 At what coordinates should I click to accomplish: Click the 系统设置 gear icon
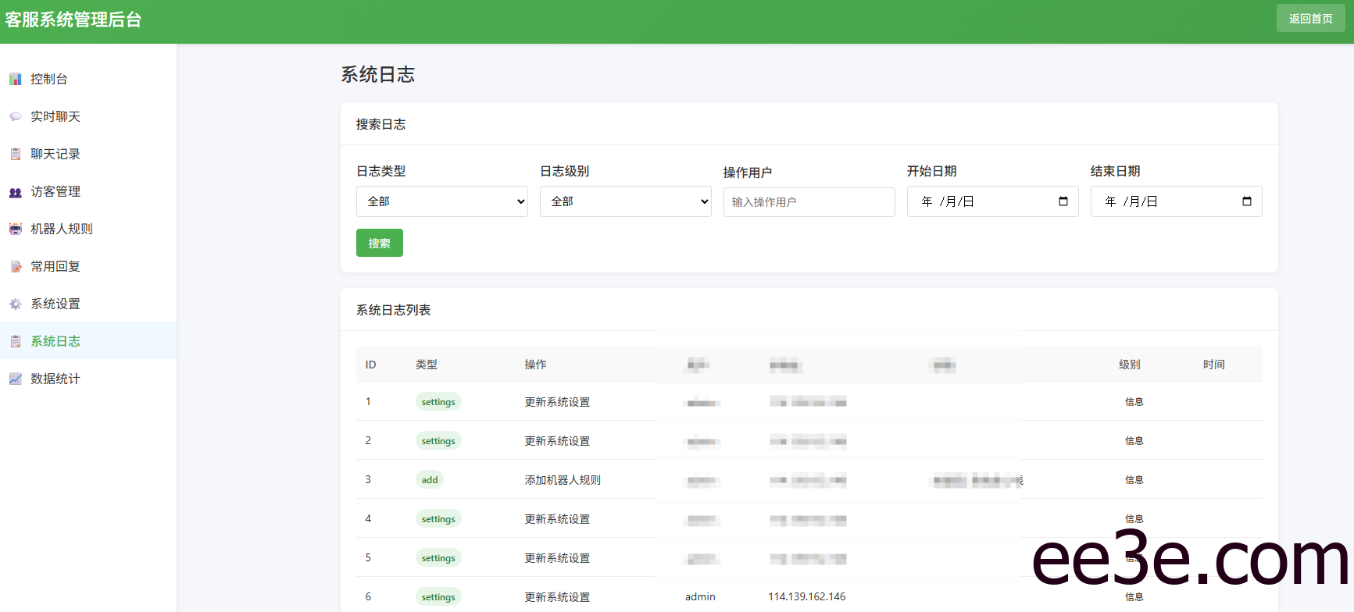(16, 304)
